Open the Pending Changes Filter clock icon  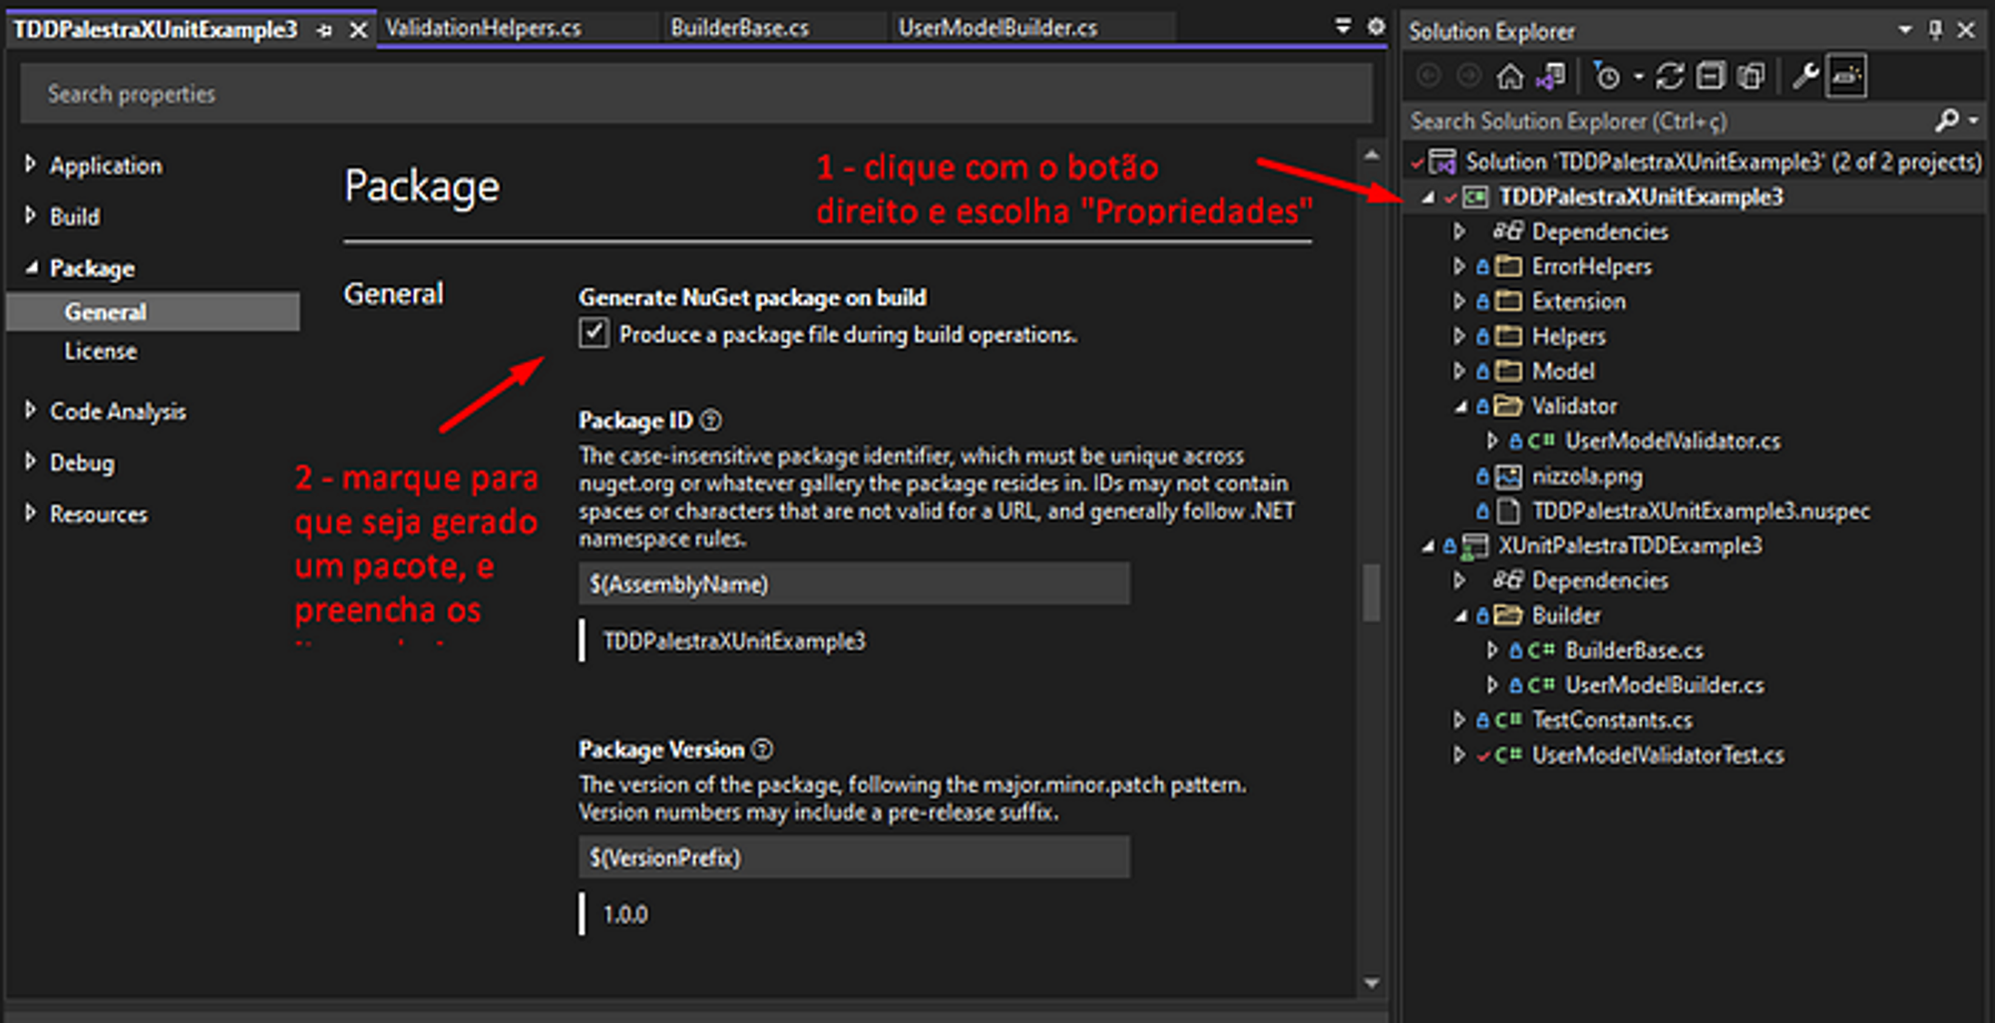(x=1607, y=76)
